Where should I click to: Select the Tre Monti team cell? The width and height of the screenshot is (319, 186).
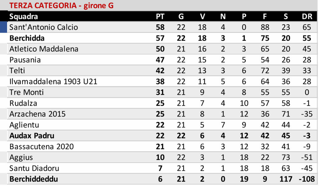tap(26, 93)
